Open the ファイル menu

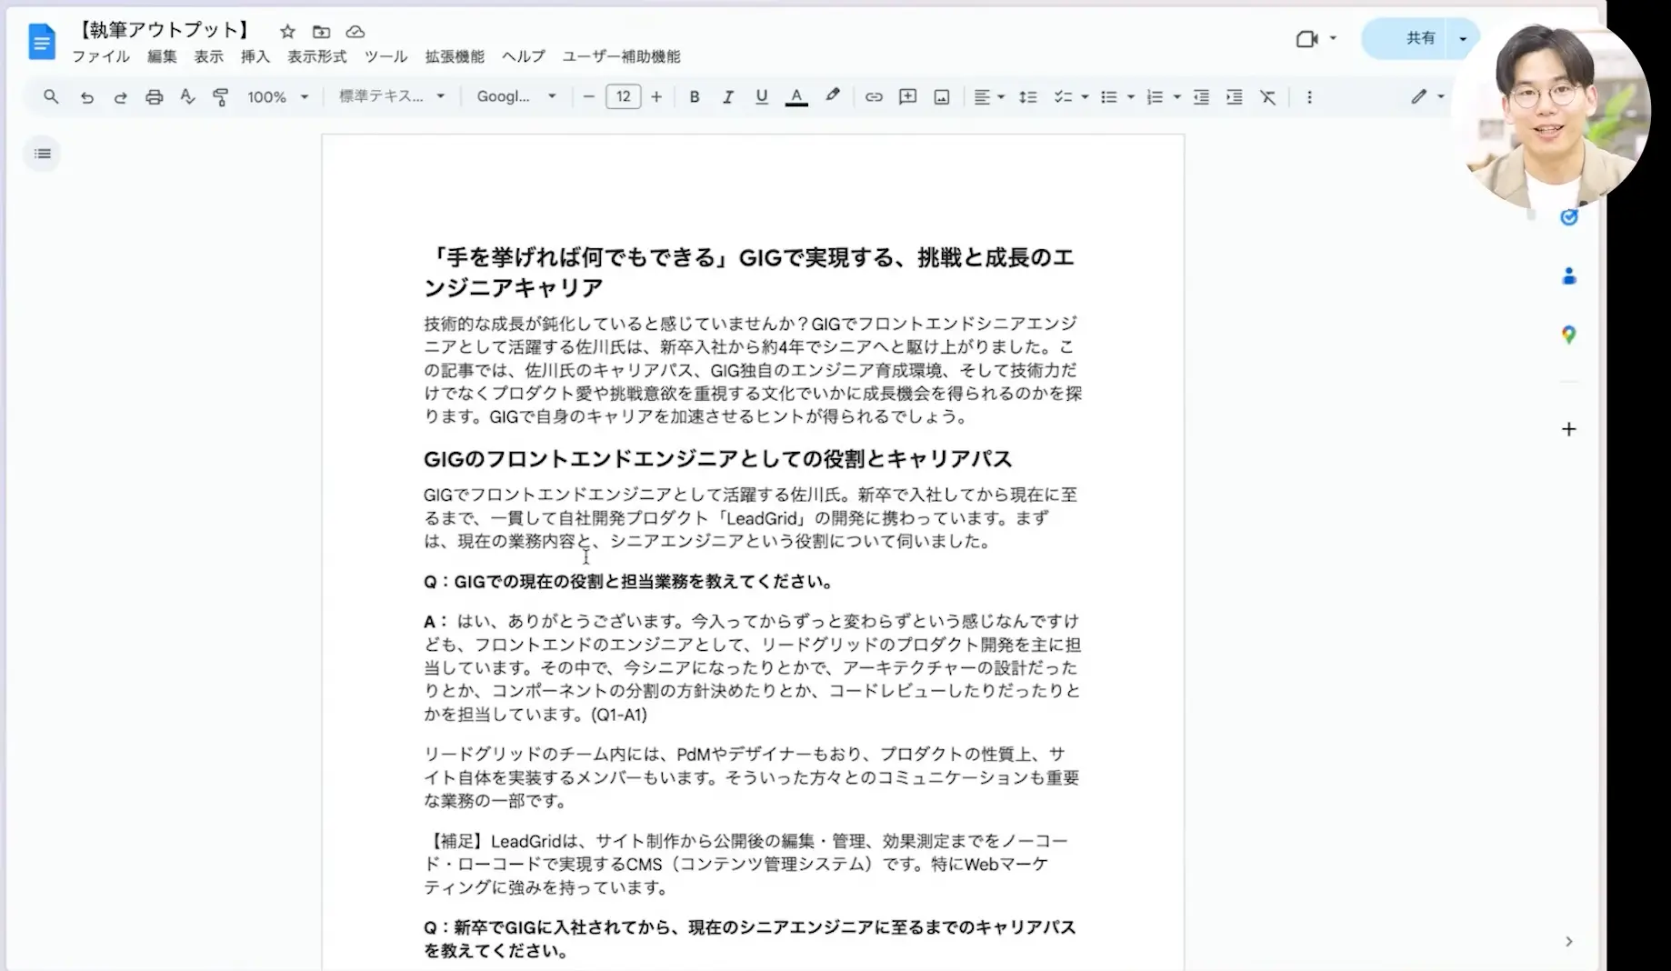pos(100,56)
